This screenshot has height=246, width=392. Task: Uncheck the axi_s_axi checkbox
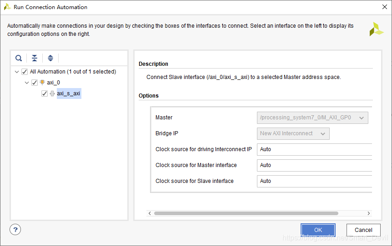coord(45,93)
